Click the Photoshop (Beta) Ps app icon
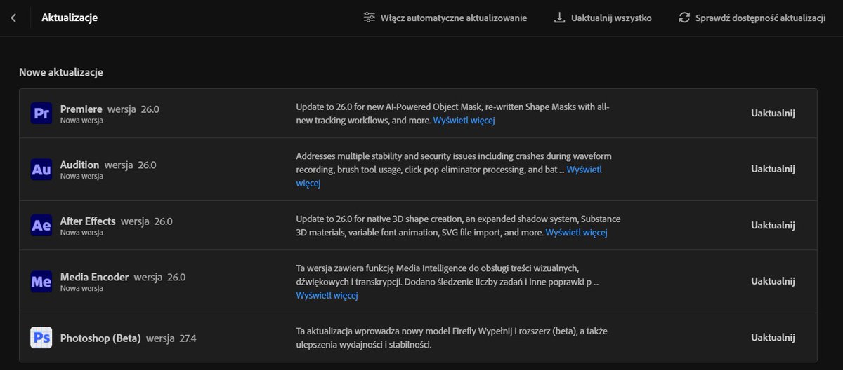 pos(41,337)
